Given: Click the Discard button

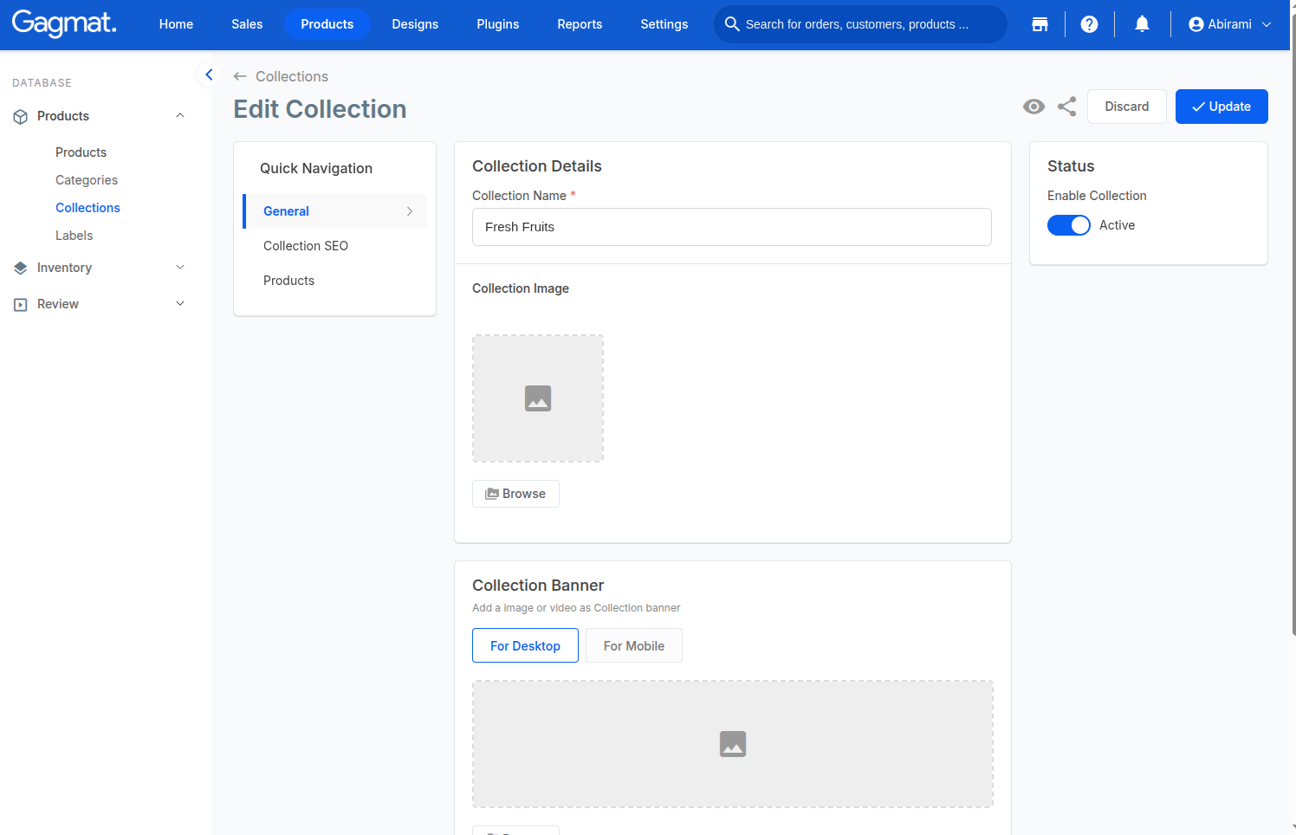Looking at the screenshot, I should coord(1127,107).
